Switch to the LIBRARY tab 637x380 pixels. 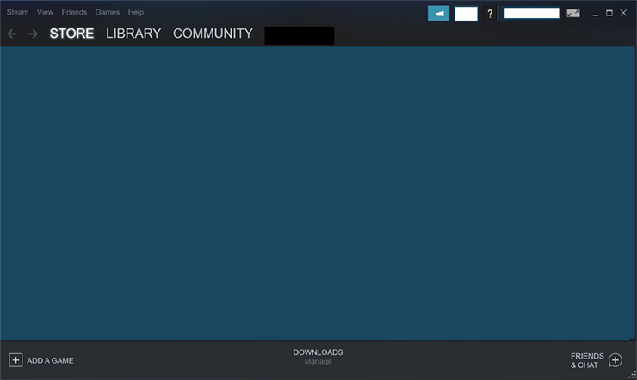(x=133, y=34)
